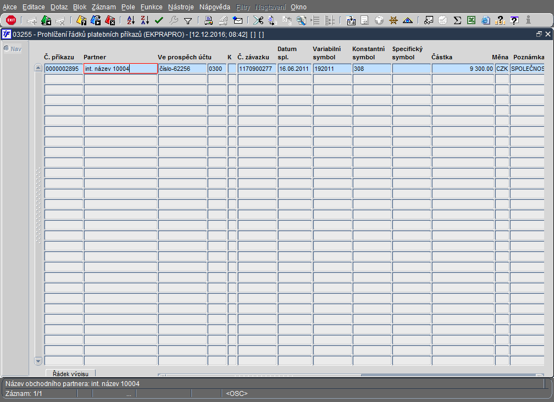
Task: Click the variable symbol field 192011
Action: [332, 69]
